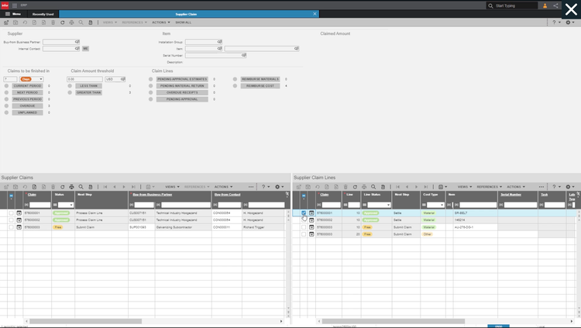Click the Reimburse Materials button
The image size is (581, 328).
pos(260,79)
